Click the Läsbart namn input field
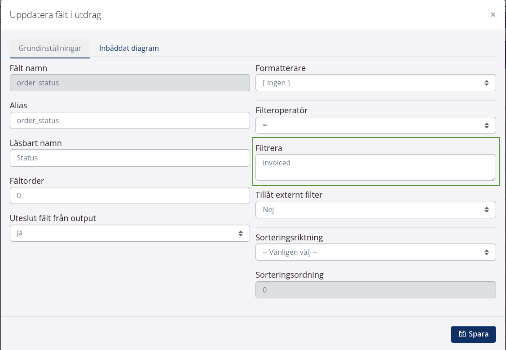The height and width of the screenshot is (350, 506). [129, 158]
